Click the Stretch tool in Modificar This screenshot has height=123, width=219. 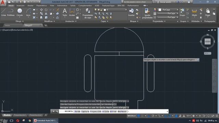click(41, 17)
